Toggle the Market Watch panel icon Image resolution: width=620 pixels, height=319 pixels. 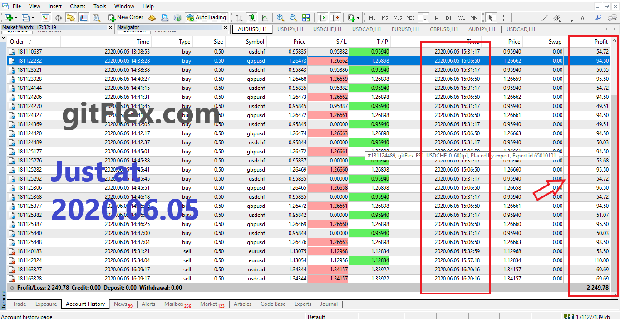[x=45, y=18]
